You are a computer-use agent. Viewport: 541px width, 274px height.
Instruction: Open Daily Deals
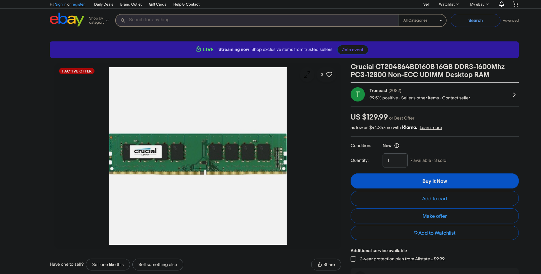104,4
